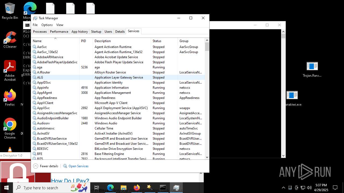Select the autotimesvc service row
This screenshot has height=193, width=344.
click(x=118, y=128)
